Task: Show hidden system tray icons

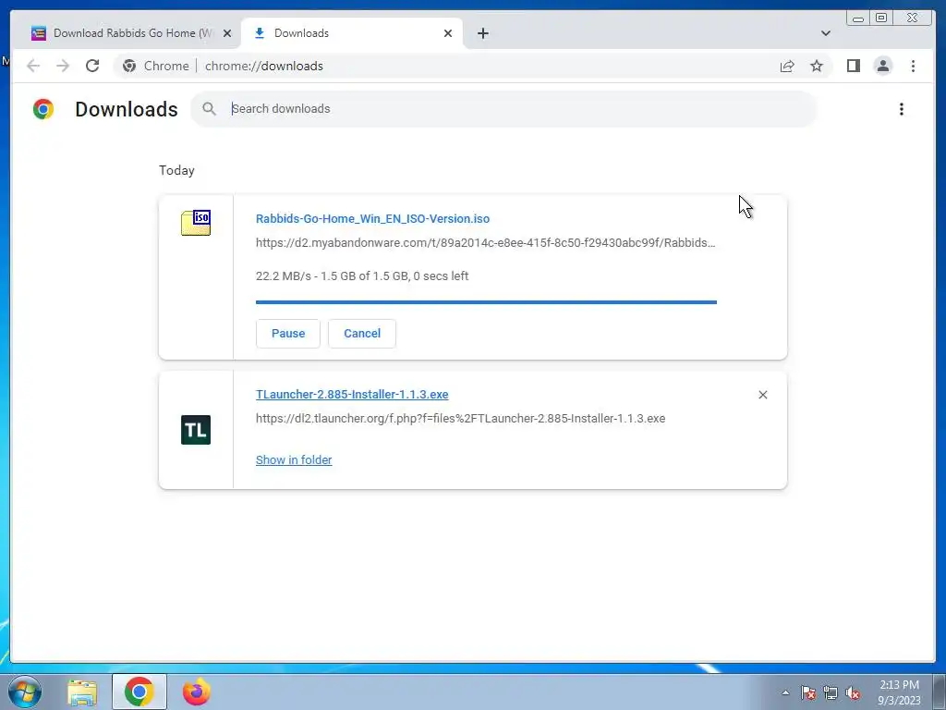Action: pyautogui.click(x=785, y=692)
